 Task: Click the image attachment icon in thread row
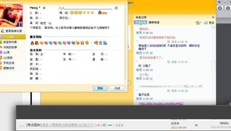[105, 125]
